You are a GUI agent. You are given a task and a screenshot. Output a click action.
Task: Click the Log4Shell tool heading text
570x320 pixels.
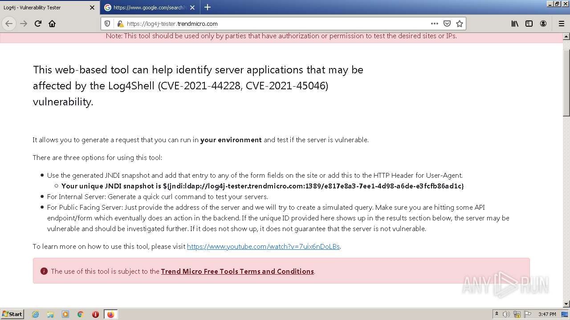198,86
